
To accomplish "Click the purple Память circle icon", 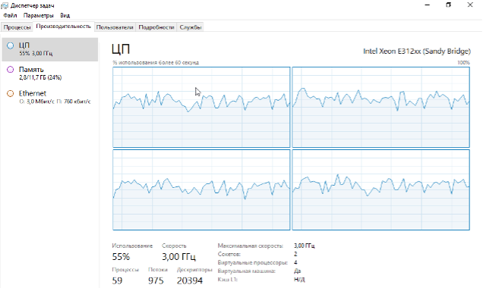I will (11, 70).
